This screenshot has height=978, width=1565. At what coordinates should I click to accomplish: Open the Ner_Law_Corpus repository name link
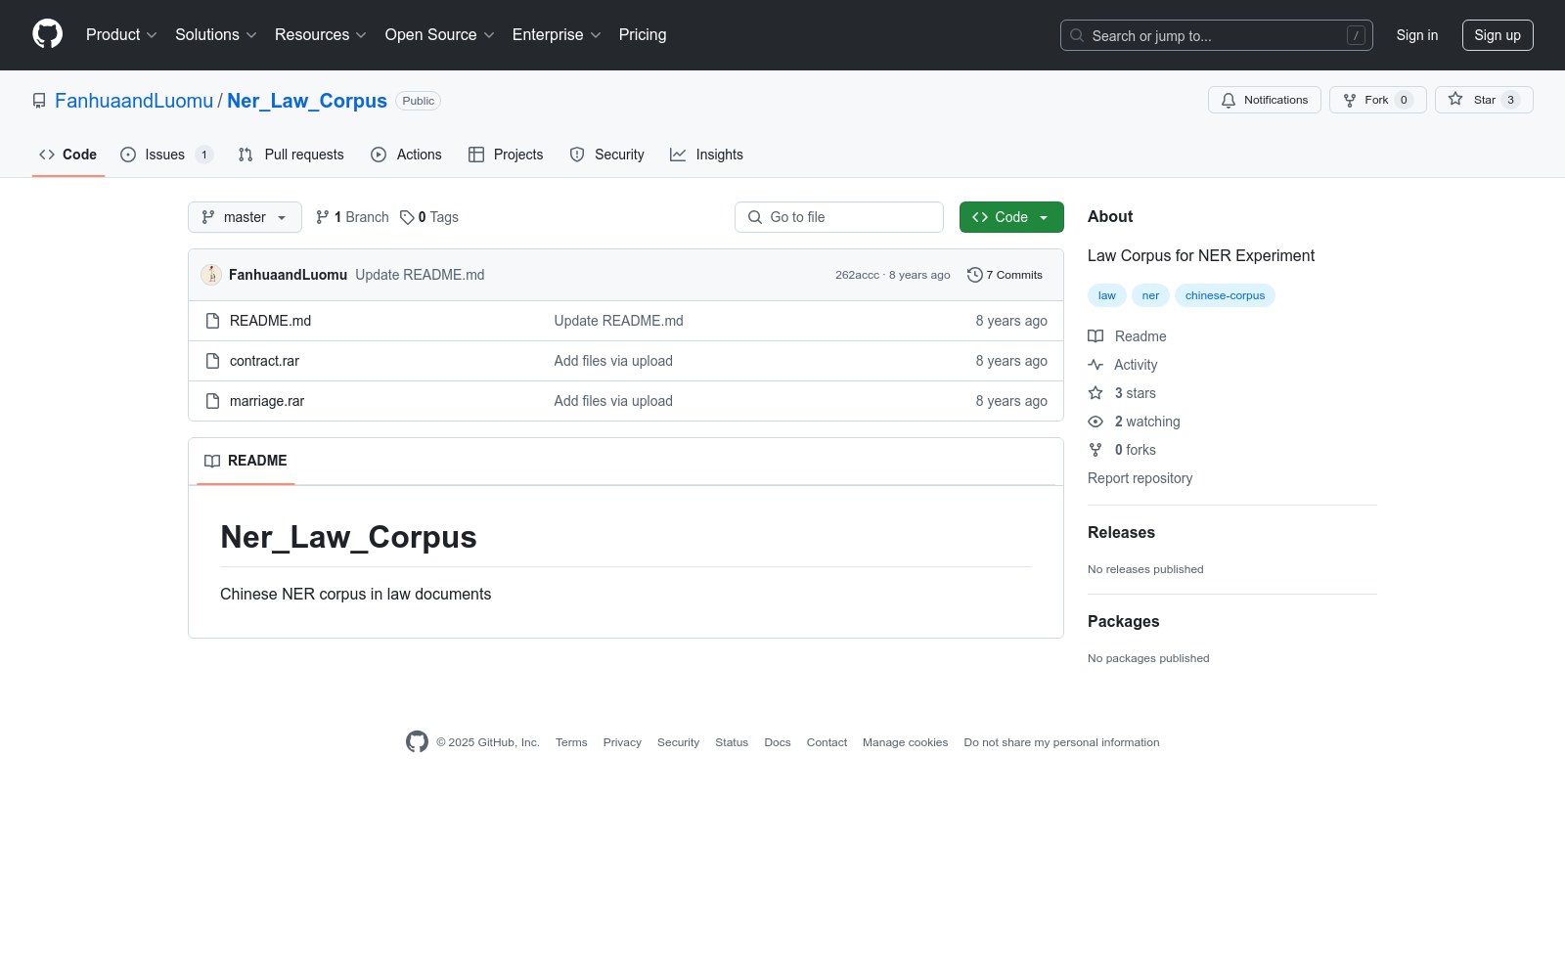tap(307, 101)
